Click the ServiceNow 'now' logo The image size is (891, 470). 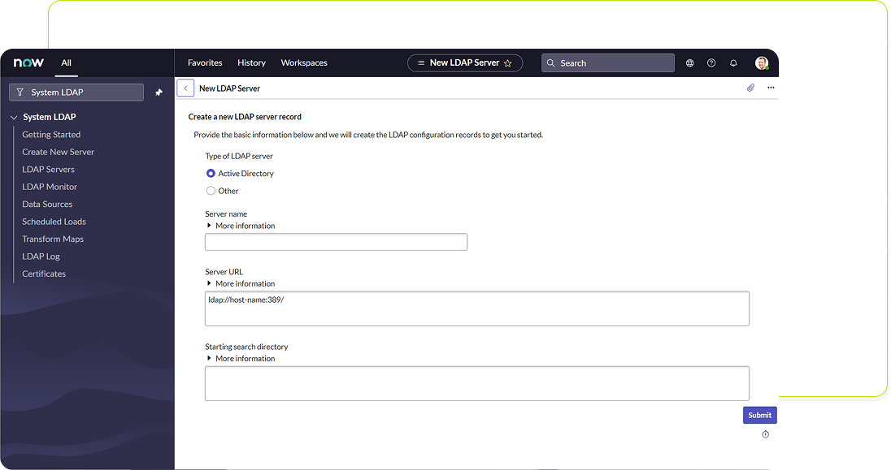(28, 63)
